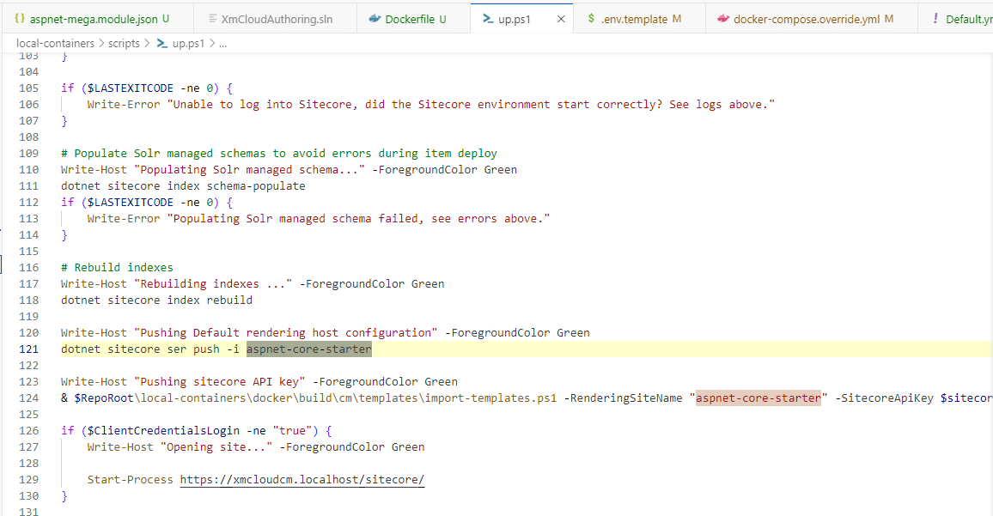Click the PowerShell icon on the up.ps1 tab

point(487,19)
